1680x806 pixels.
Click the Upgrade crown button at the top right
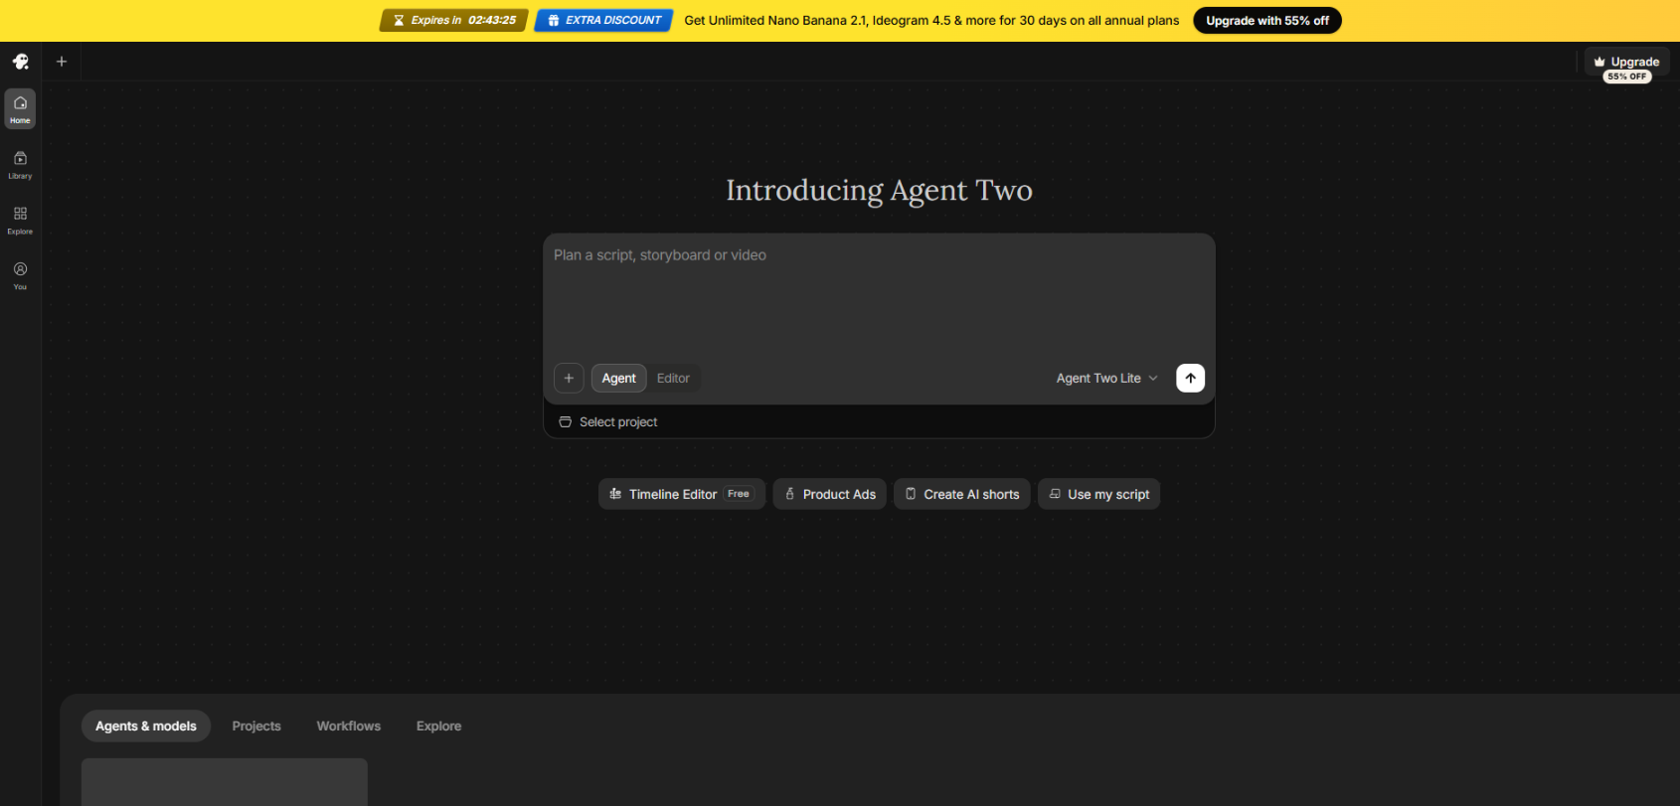pyautogui.click(x=1626, y=64)
